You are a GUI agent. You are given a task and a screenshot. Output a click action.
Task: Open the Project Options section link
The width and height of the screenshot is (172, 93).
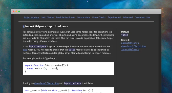[x=31, y=17]
